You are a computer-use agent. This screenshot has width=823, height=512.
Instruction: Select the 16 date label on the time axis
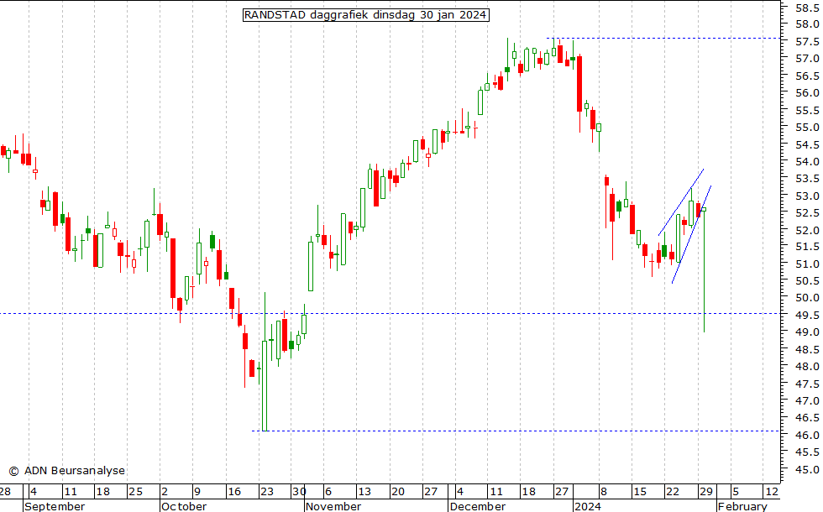click(x=234, y=492)
